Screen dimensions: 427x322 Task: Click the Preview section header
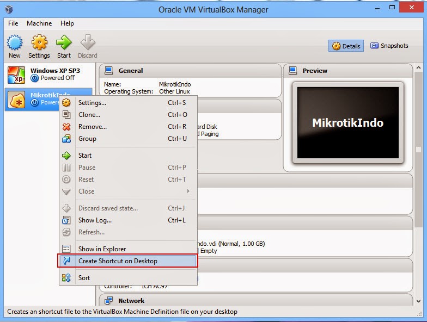347,71
